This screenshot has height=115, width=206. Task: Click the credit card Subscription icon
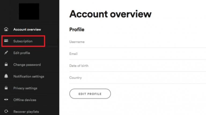coord(6,41)
